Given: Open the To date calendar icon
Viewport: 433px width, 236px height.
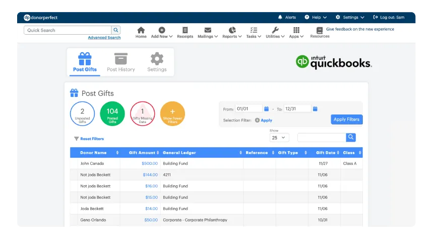Looking at the screenshot, I should pos(315,109).
